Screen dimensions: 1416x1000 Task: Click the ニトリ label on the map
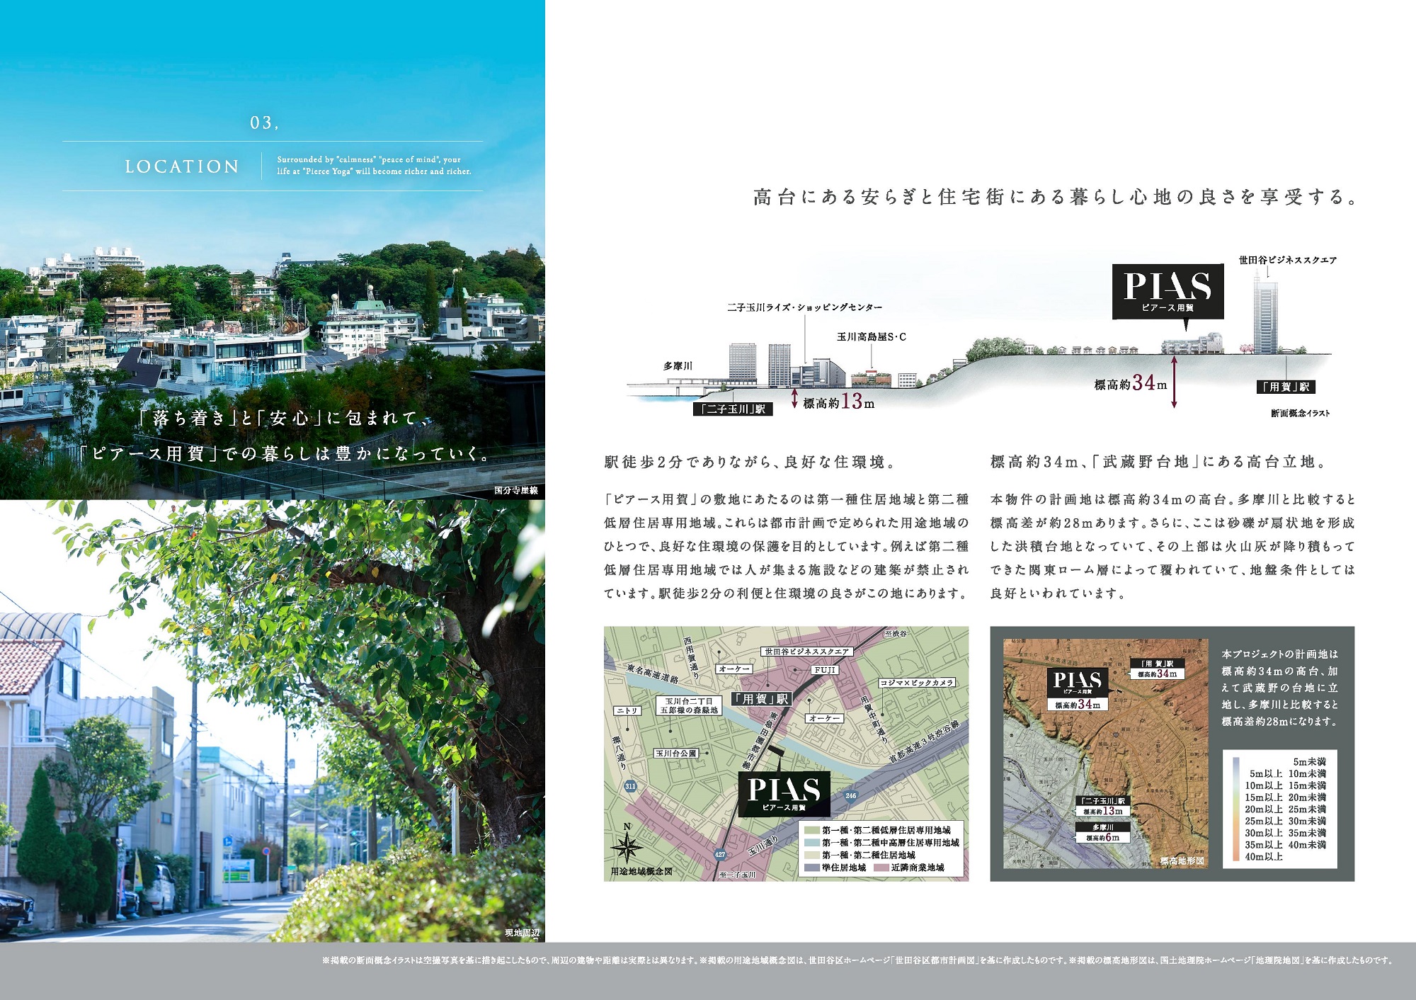tap(627, 710)
